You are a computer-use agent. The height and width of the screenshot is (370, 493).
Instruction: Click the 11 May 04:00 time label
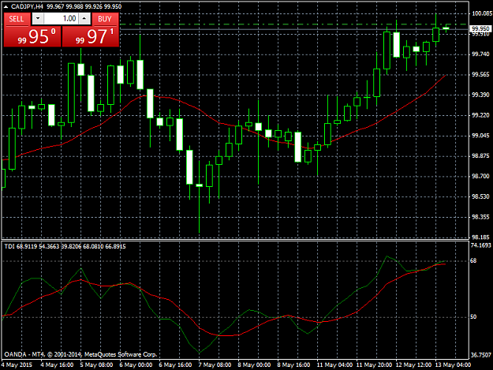(x=334, y=365)
